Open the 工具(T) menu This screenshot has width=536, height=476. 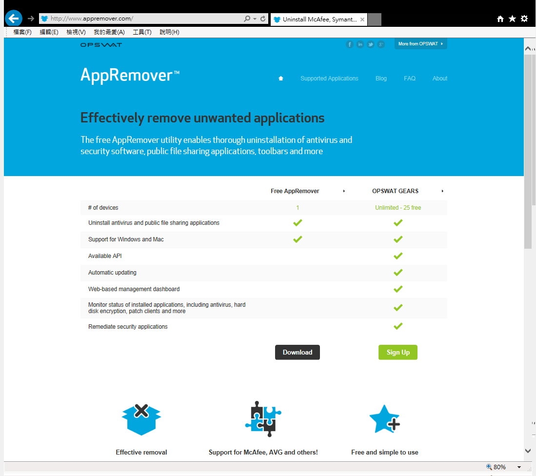pyautogui.click(x=142, y=32)
